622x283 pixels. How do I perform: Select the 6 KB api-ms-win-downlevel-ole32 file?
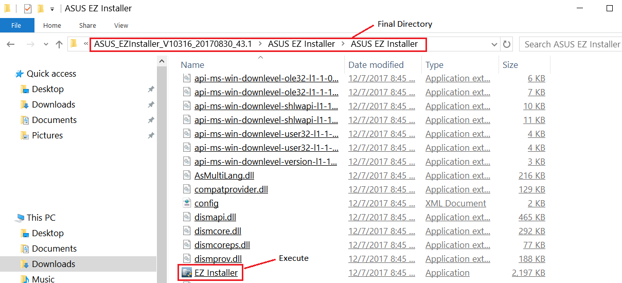click(x=266, y=78)
